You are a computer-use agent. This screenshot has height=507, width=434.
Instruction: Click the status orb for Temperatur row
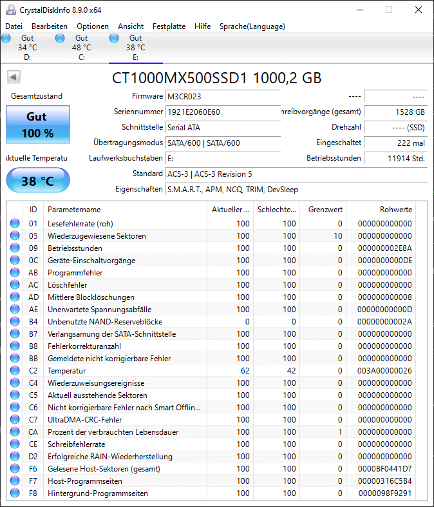[15, 370]
